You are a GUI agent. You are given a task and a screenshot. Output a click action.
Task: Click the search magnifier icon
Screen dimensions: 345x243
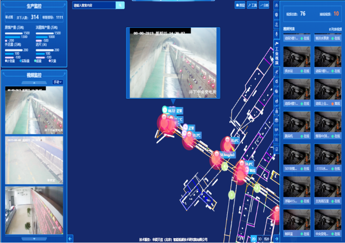point(120,5)
